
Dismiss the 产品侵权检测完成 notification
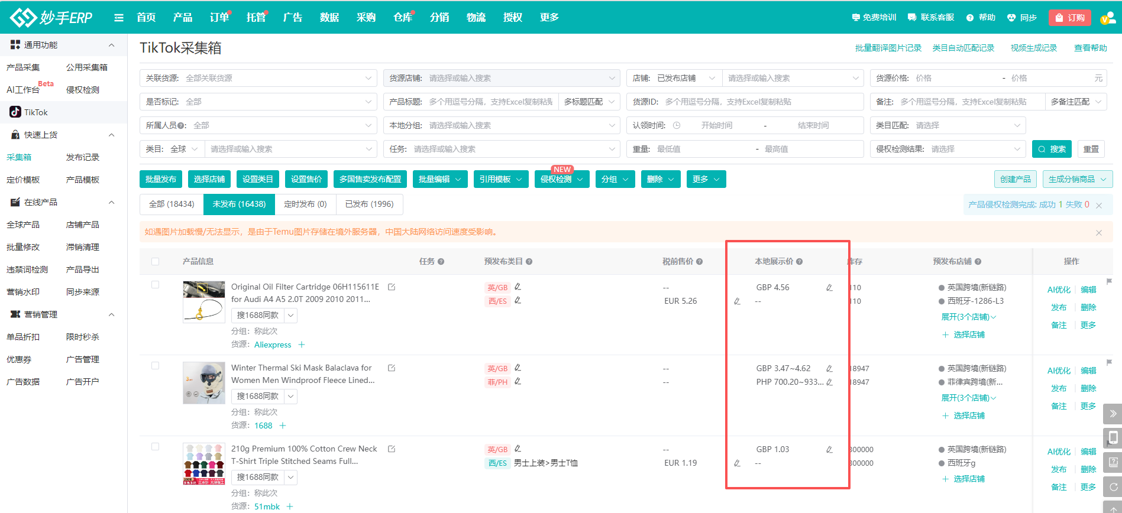pyautogui.click(x=1099, y=205)
